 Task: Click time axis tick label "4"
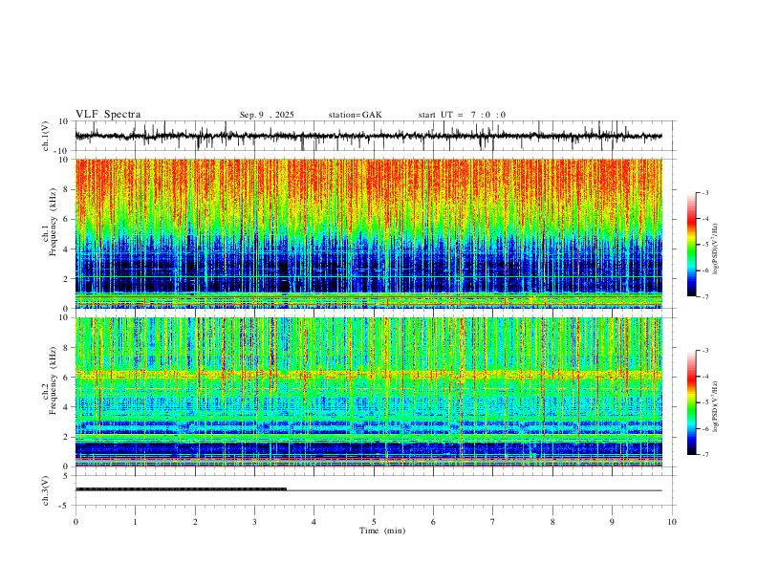tap(314, 522)
